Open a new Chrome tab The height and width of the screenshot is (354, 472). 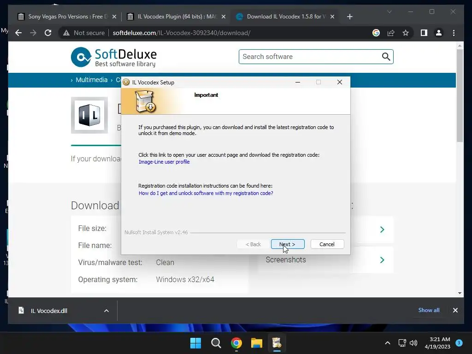coord(349,17)
